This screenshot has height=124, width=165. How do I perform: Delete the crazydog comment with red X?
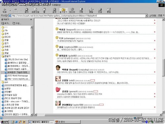click(x=154, y=72)
